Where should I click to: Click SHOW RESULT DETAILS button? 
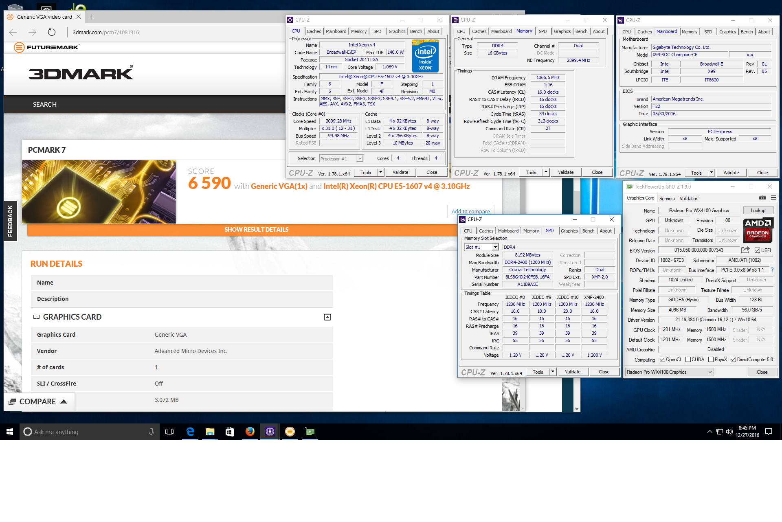click(x=256, y=230)
